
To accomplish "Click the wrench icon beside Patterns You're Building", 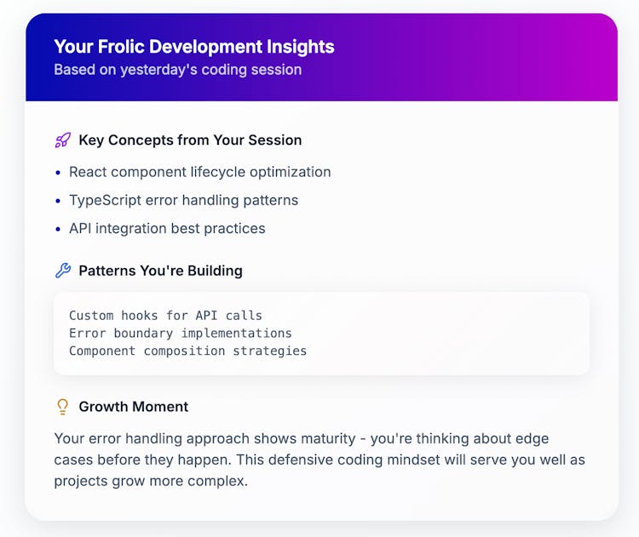I will tap(63, 271).
